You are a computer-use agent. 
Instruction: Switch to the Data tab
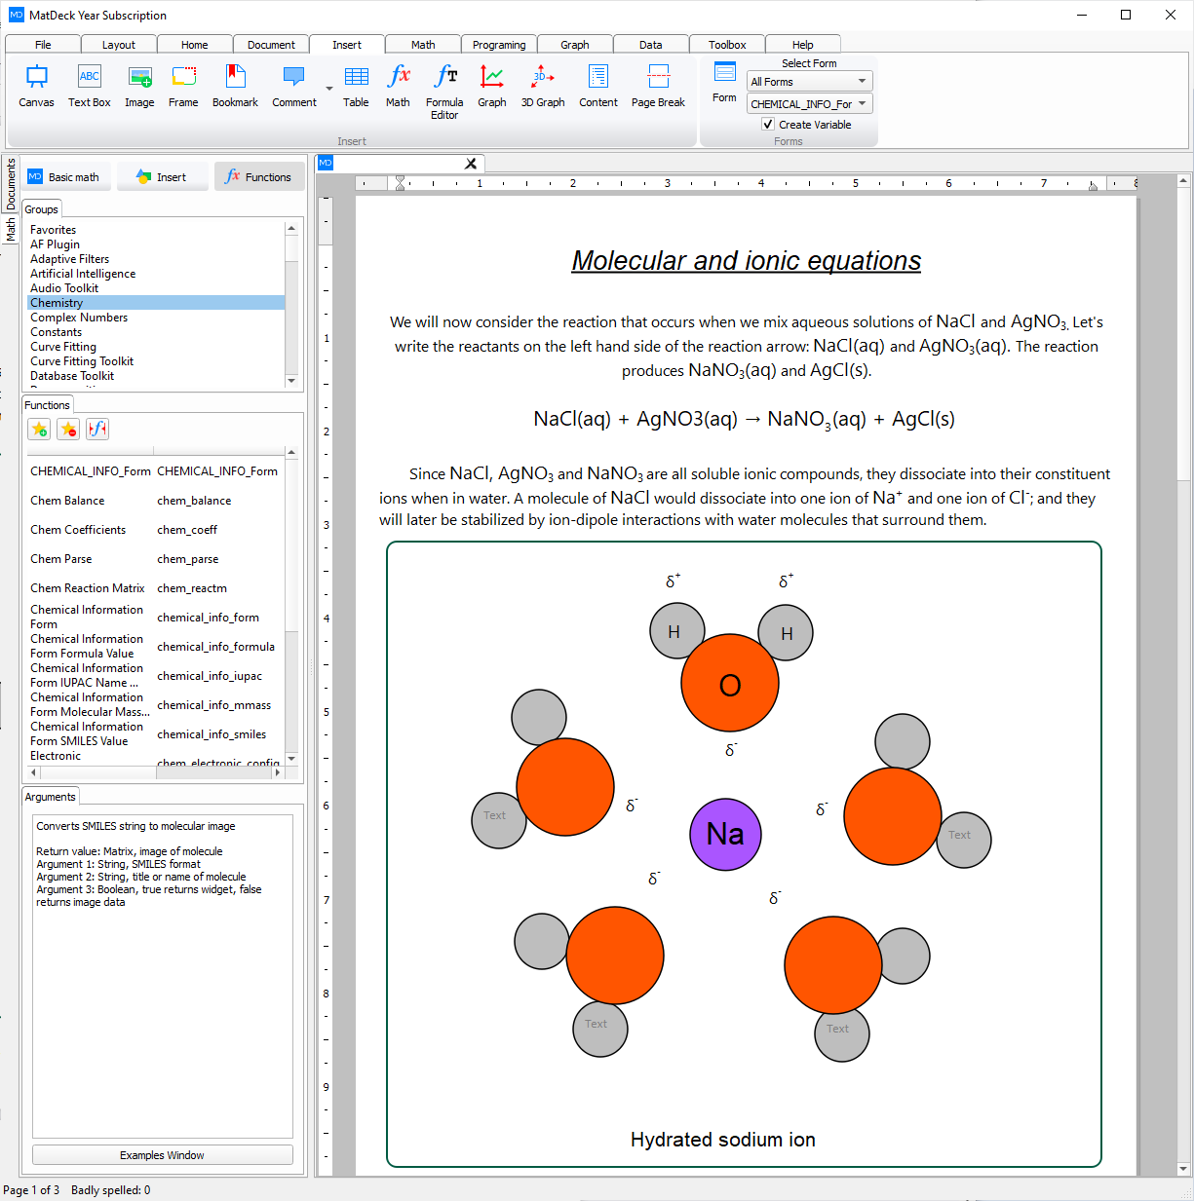[651, 45]
